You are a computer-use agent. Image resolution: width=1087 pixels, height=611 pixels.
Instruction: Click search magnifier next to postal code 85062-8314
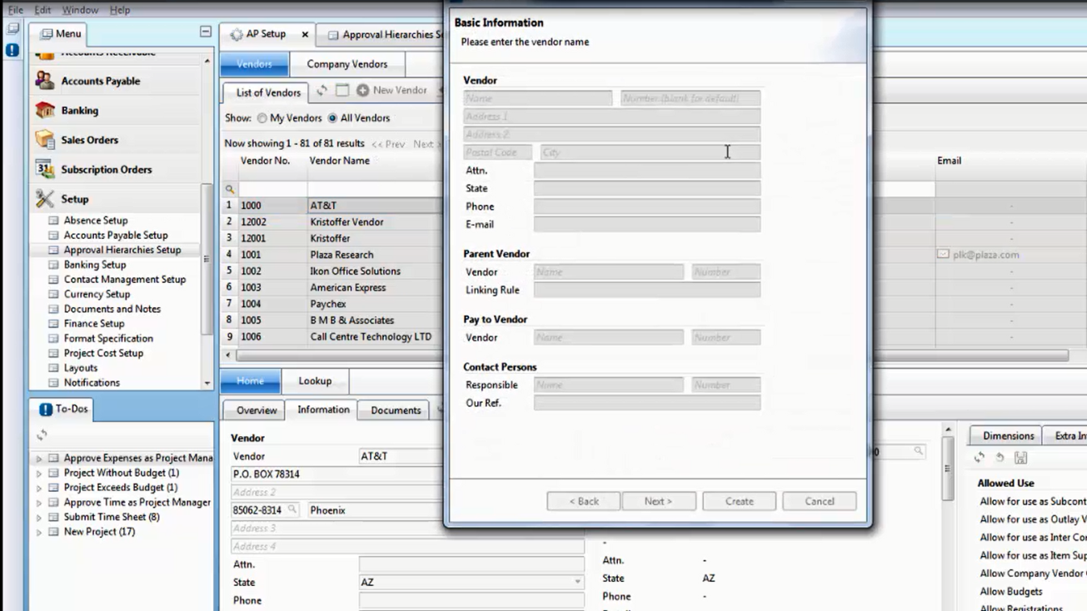(292, 510)
